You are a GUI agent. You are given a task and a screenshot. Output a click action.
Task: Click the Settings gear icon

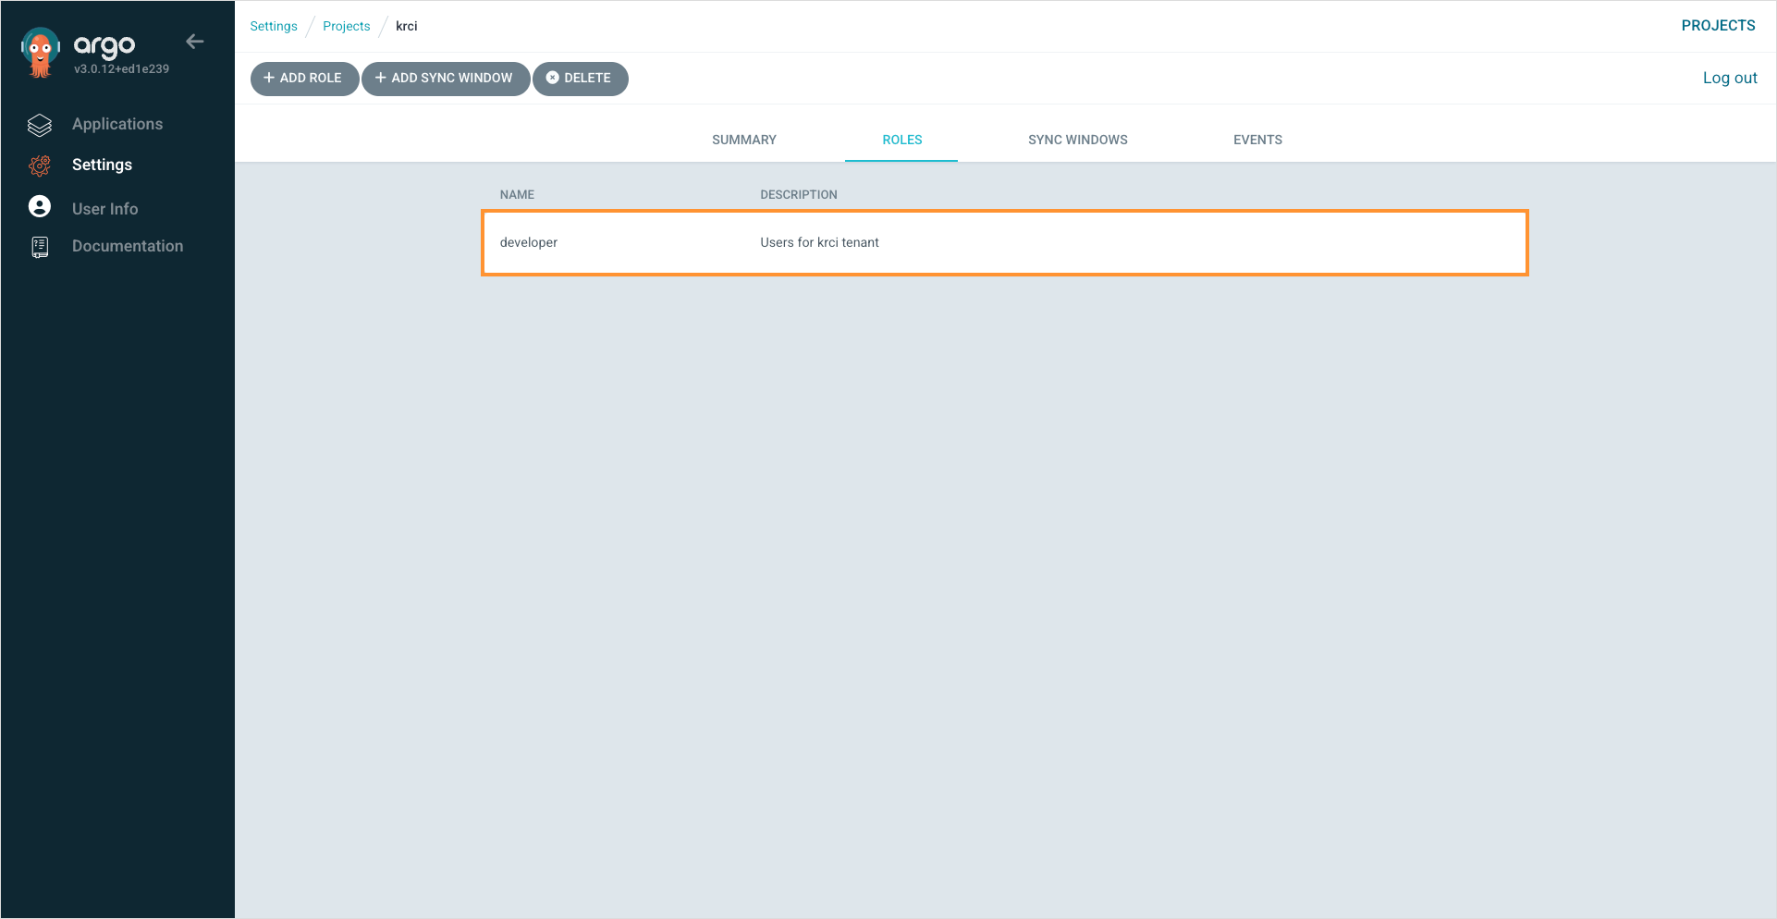(40, 165)
